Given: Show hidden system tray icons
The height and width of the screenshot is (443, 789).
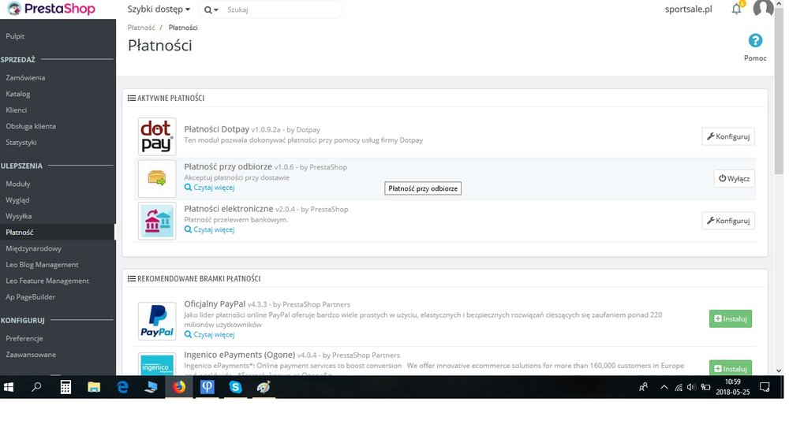Looking at the screenshot, I should point(664,387).
